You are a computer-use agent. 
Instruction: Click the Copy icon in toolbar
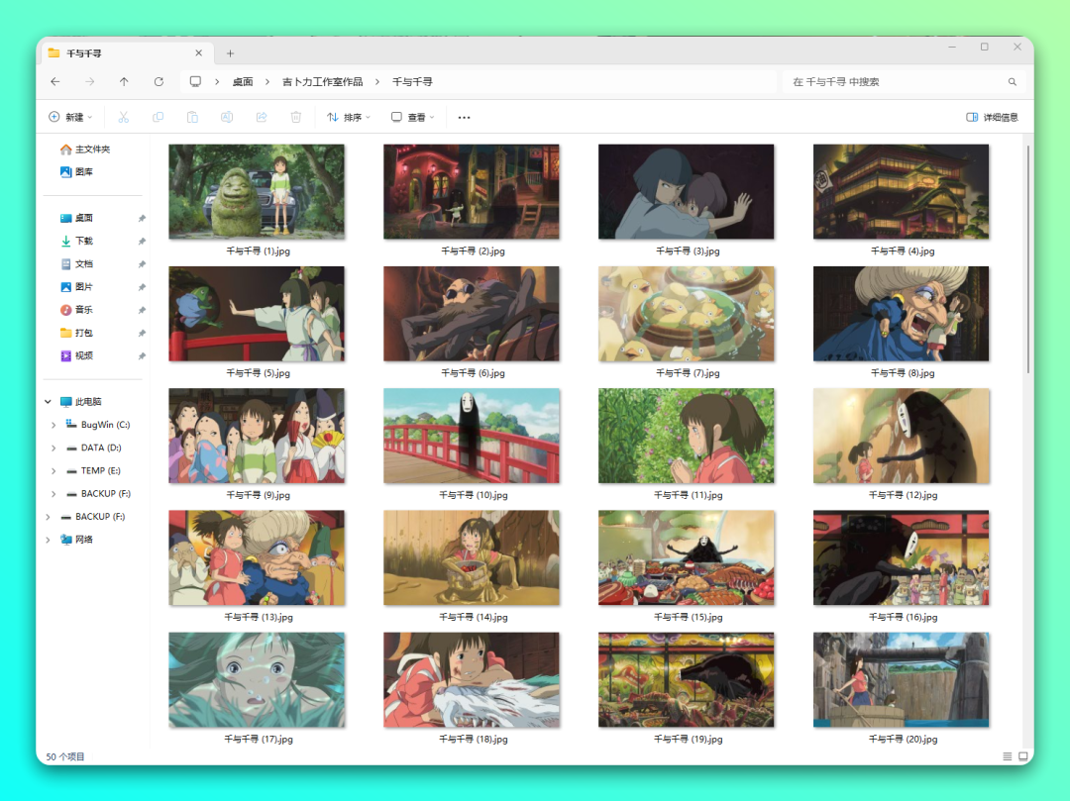(x=158, y=117)
